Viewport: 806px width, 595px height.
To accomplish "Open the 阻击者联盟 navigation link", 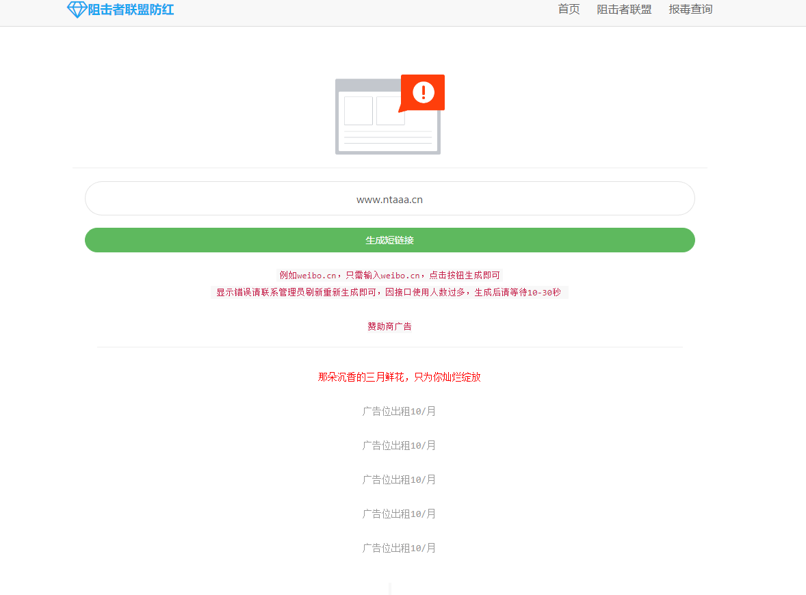I will 624,10.
